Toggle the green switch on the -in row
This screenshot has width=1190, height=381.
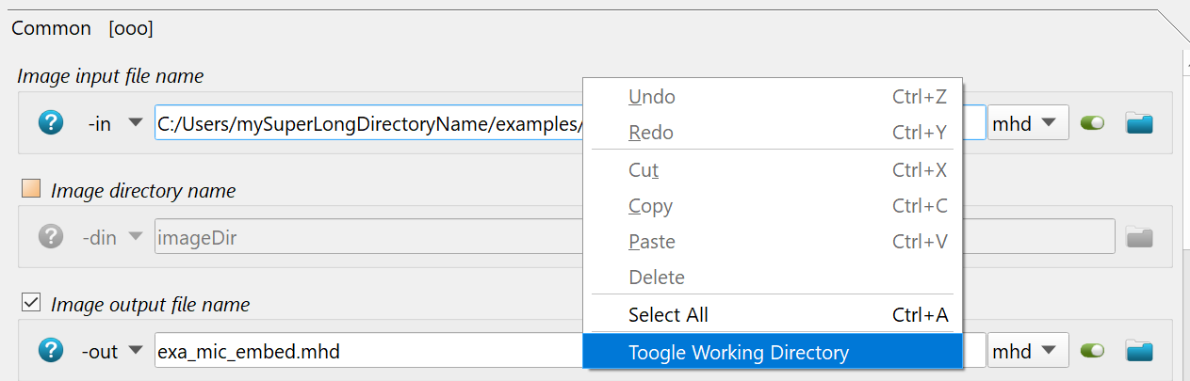click(1093, 122)
